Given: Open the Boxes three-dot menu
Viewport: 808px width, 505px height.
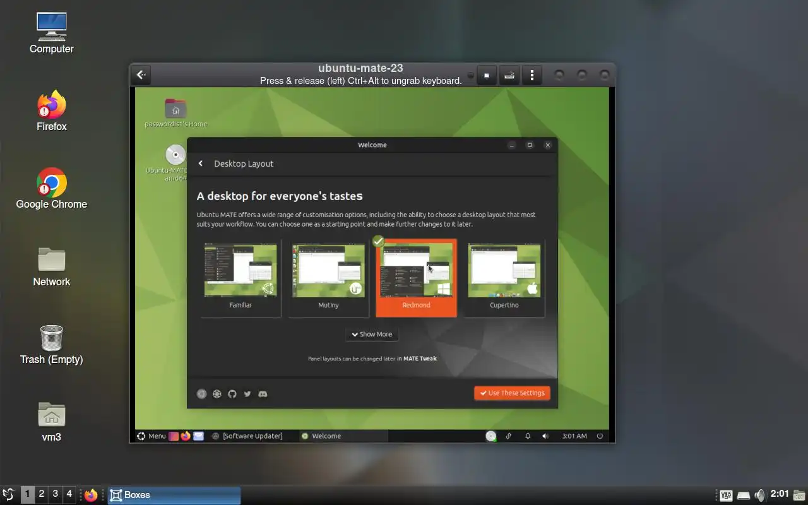Looking at the screenshot, I should tap(532, 75).
